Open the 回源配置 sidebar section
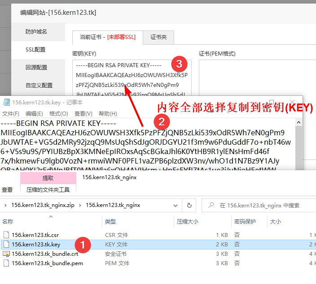 [36, 68]
